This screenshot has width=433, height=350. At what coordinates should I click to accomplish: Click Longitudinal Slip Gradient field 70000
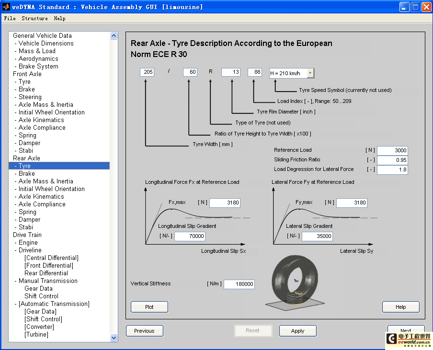190,236
